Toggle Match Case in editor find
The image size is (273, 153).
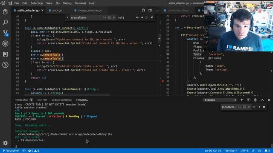coord(104,17)
